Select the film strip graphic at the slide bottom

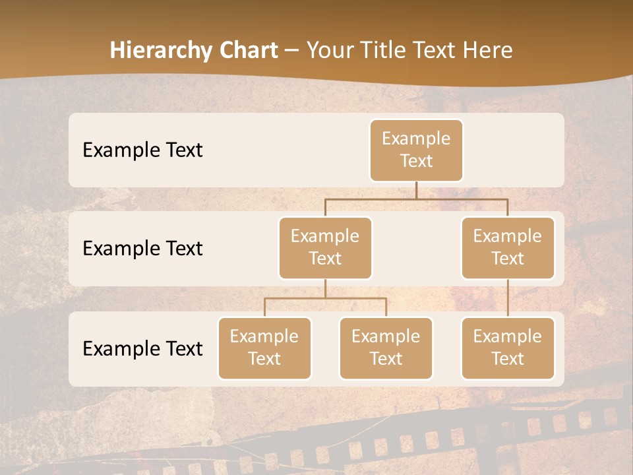pos(462,435)
